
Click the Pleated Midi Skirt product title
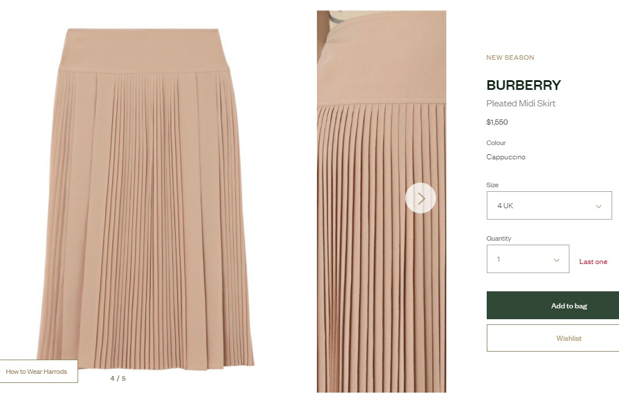(x=521, y=103)
